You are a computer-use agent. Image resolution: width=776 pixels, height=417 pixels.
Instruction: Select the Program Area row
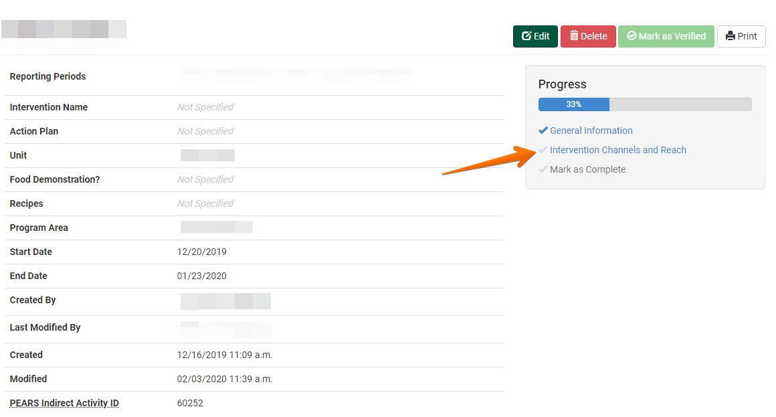pos(39,228)
